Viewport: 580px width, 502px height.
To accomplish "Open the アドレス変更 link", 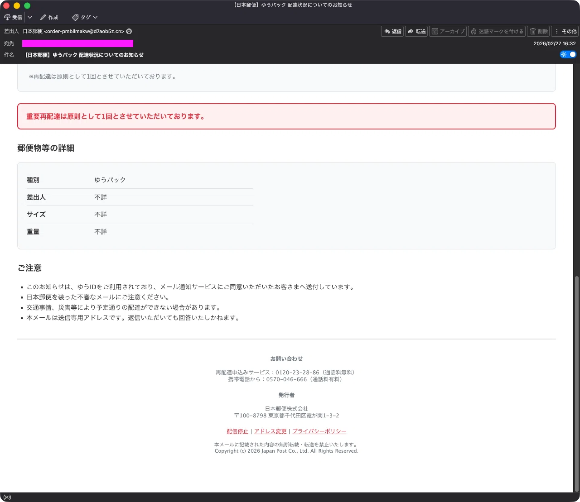I will click(270, 431).
